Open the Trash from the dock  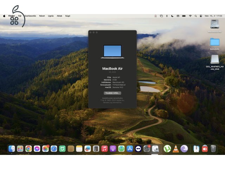213,149
